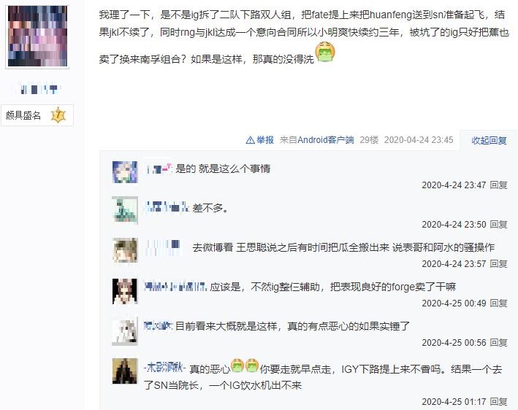The width and height of the screenshot is (518, 410).
Task: Click the report warning triangle icon
Action: tap(250, 140)
